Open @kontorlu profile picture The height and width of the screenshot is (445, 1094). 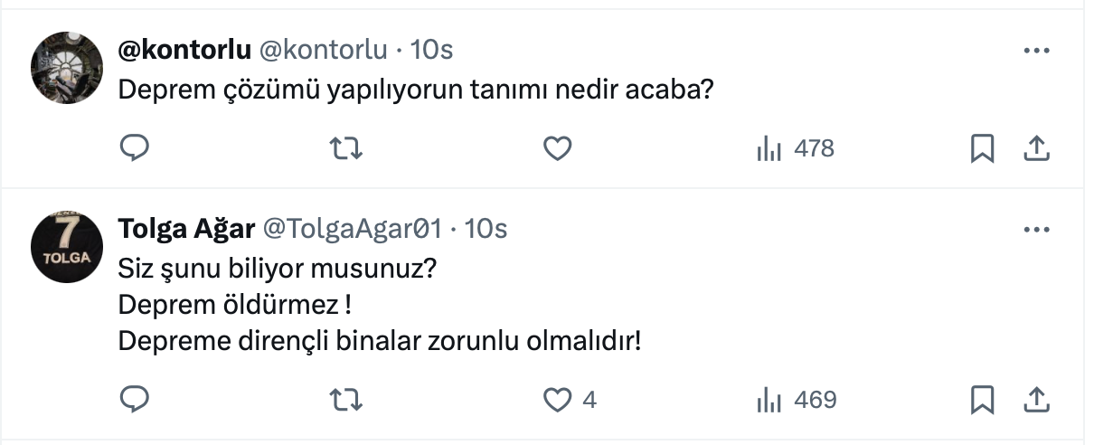(67, 68)
